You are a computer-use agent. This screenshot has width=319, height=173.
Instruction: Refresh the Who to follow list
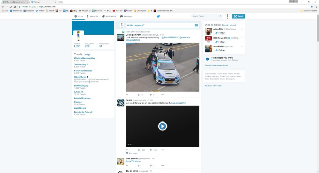click(x=225, y=25)
